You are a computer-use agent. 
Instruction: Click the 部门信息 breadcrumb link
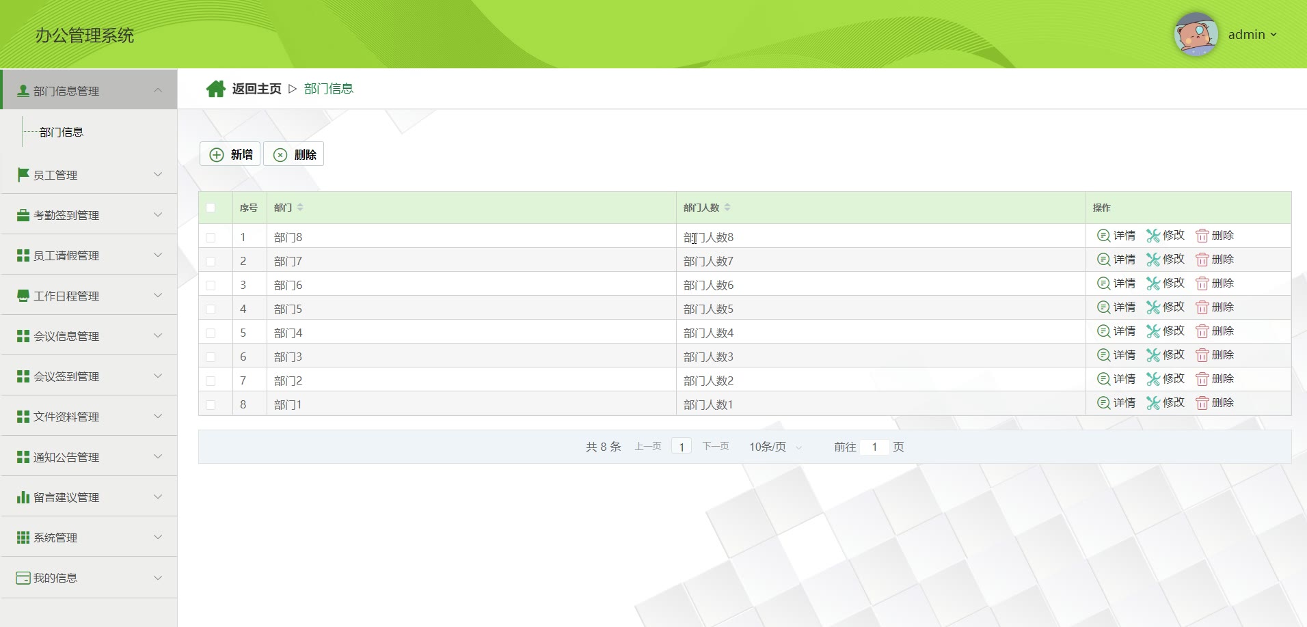(329, 89)
